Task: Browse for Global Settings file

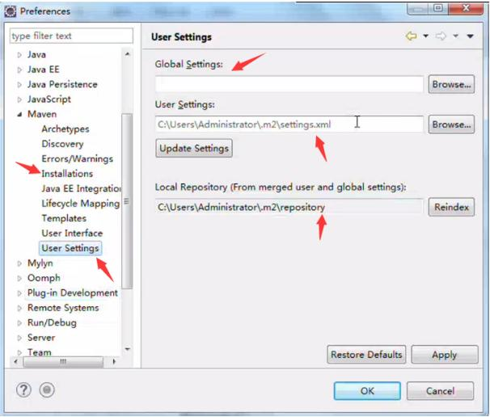Action: coord(451,84)
